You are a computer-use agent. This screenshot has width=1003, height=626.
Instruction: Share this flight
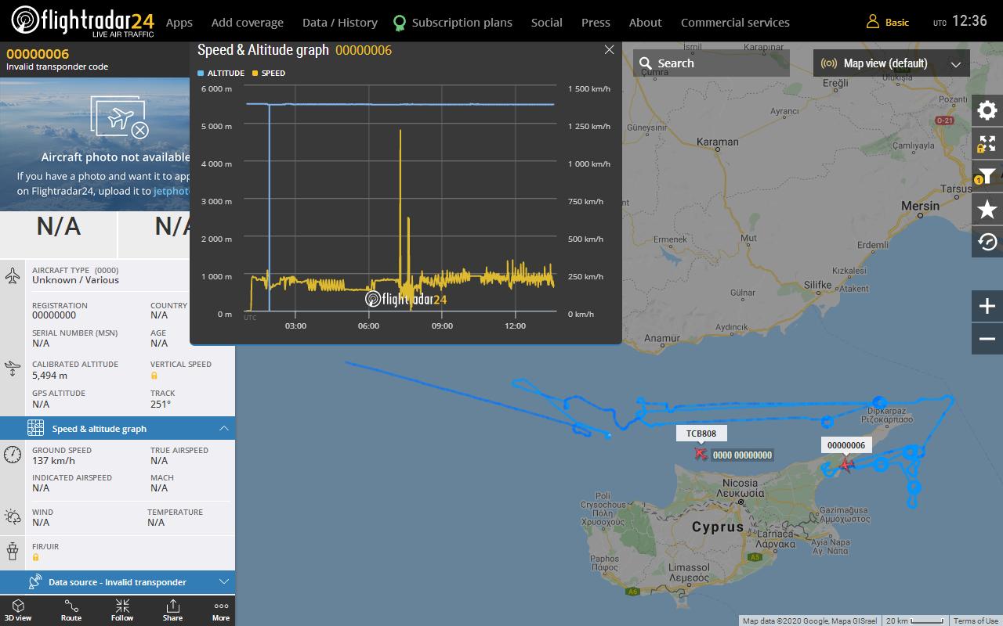pyautogui.click(x=172, y=610)
